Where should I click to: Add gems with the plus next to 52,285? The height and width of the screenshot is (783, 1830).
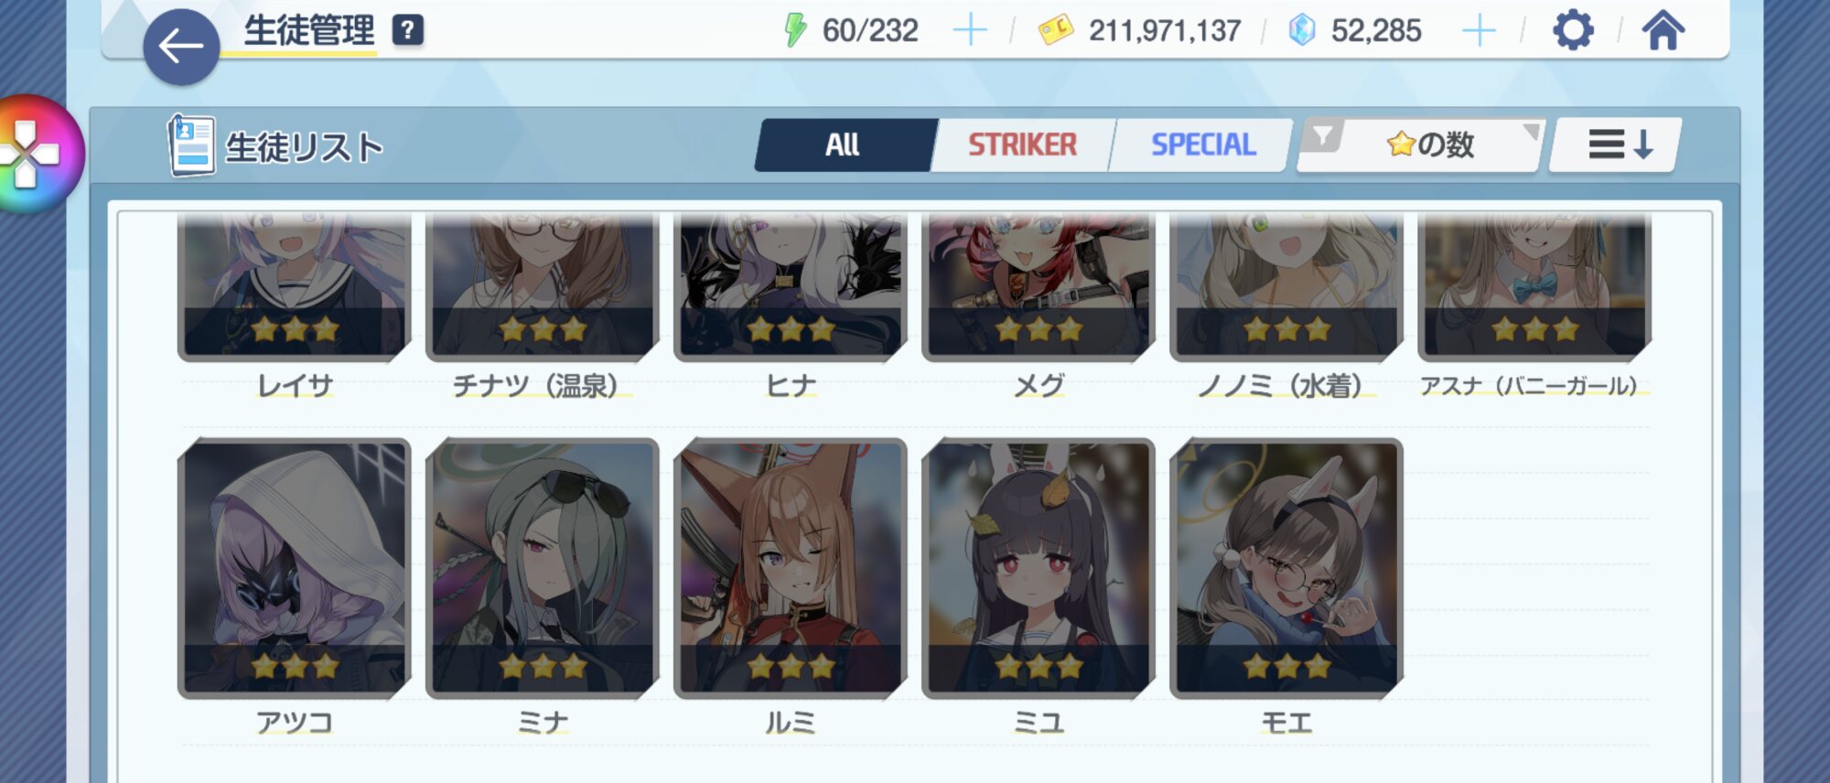point(1479,31)
